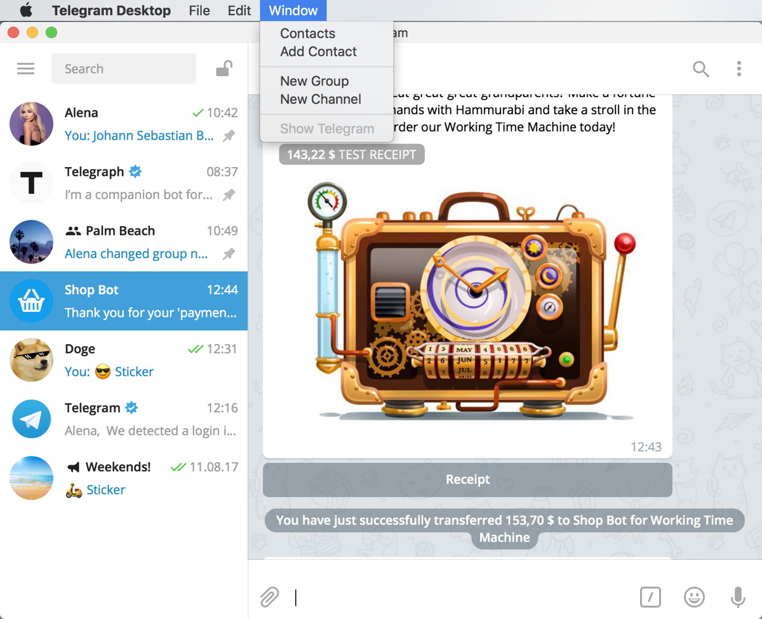The width and height of the screenshot is (762, 619).
Task: Select New Channel menu entry
Action: tap(321, 99)
